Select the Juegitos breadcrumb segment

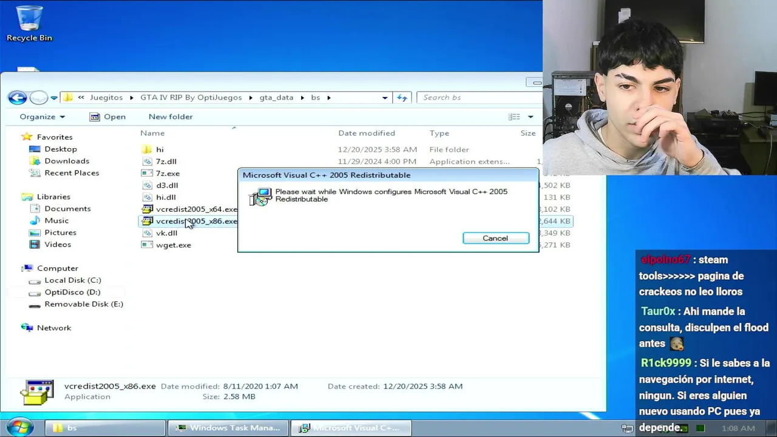coord(106,97)
